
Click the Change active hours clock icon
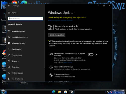click(x=51, y=75)
